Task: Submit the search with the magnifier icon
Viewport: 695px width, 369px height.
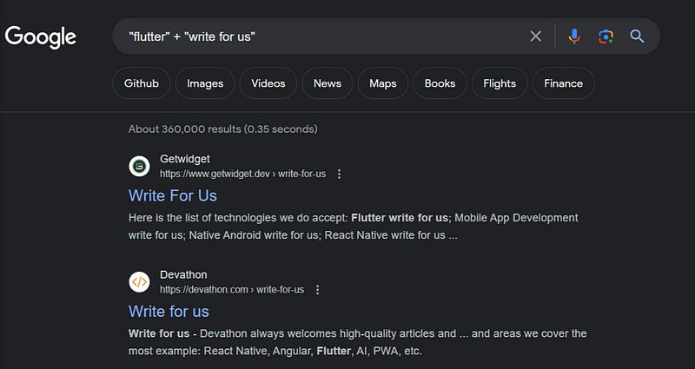Action: pyautogui.click(x=637, y=36)
